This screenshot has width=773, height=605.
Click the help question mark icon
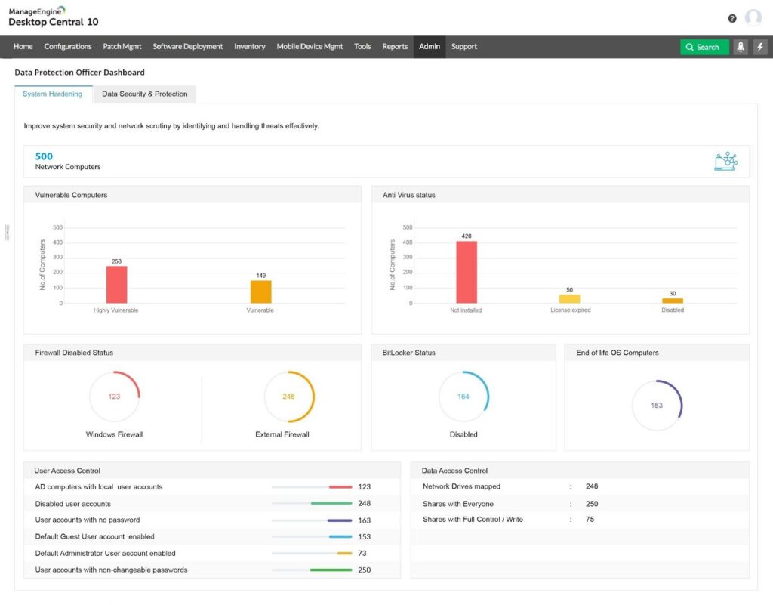pos(732,18)
